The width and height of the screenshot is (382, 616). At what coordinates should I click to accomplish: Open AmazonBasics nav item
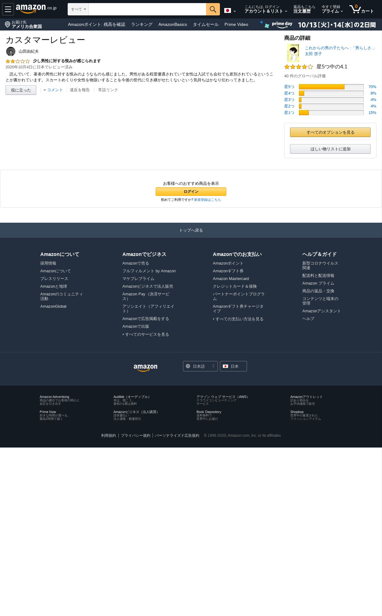[x=173, y=24]
